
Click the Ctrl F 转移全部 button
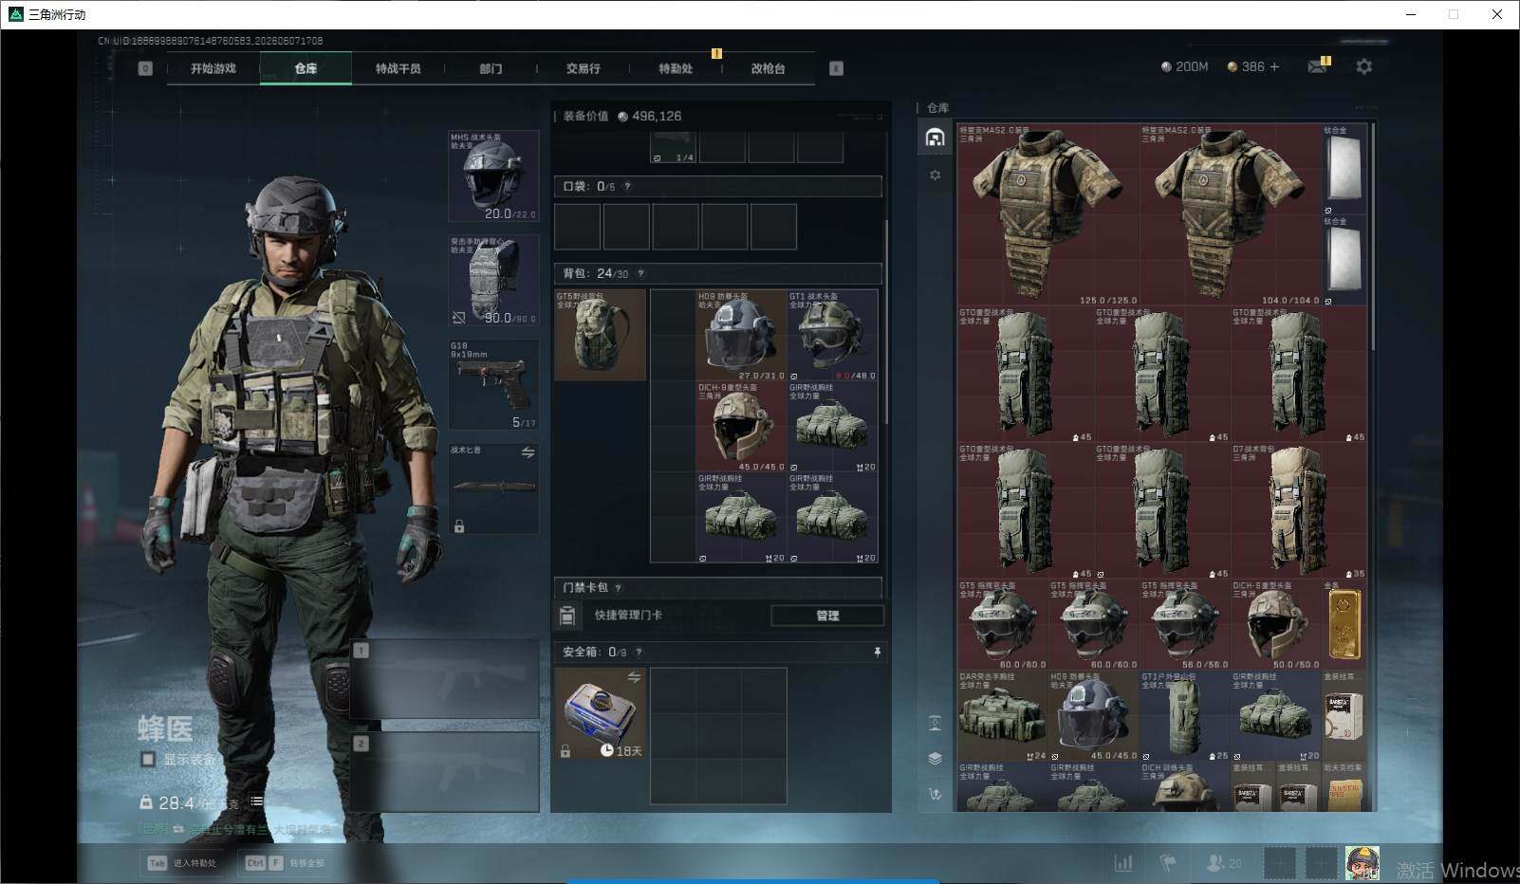point(285,863)
